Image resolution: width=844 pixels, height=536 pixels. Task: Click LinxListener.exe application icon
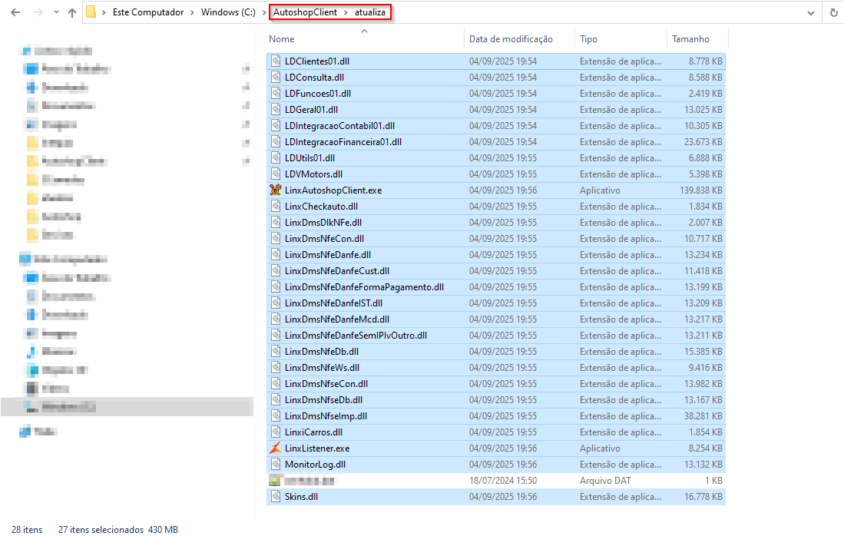tap(276, 448)
